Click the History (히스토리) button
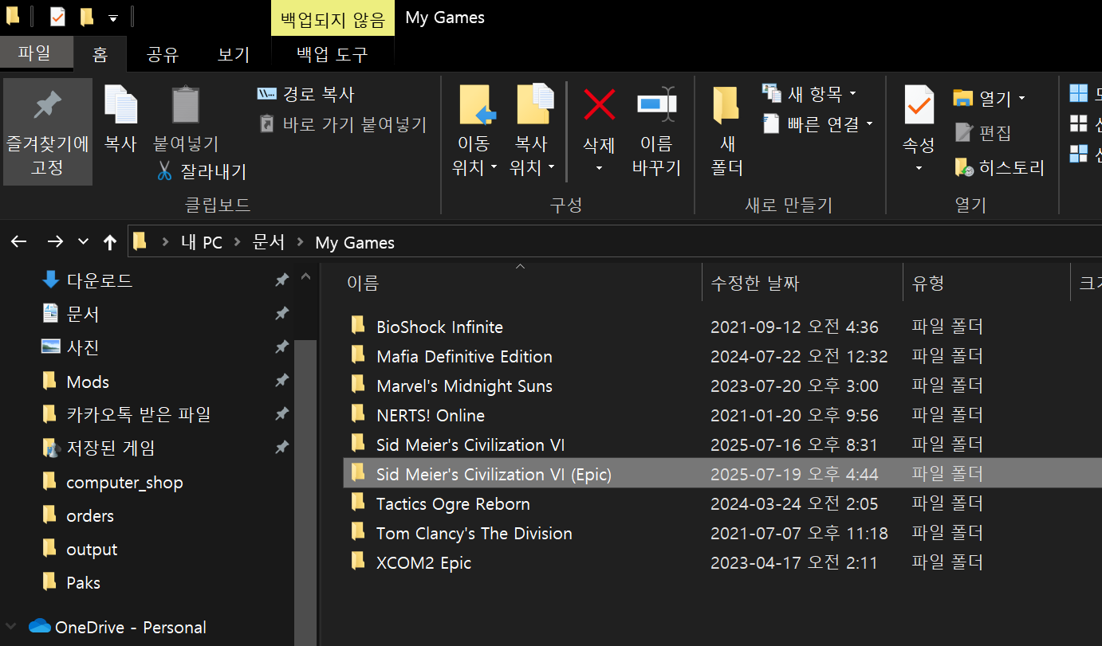This screenshot has width=1102, height=646. [x=999, y=167]
